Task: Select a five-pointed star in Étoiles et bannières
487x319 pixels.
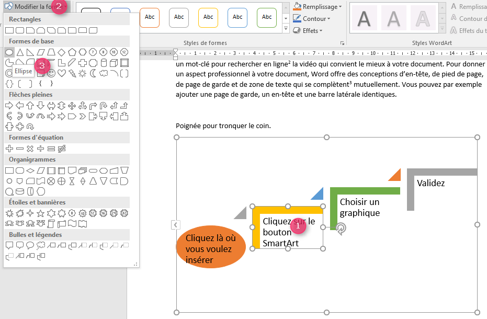Action: pyautogui.click(x=41, y=213)
